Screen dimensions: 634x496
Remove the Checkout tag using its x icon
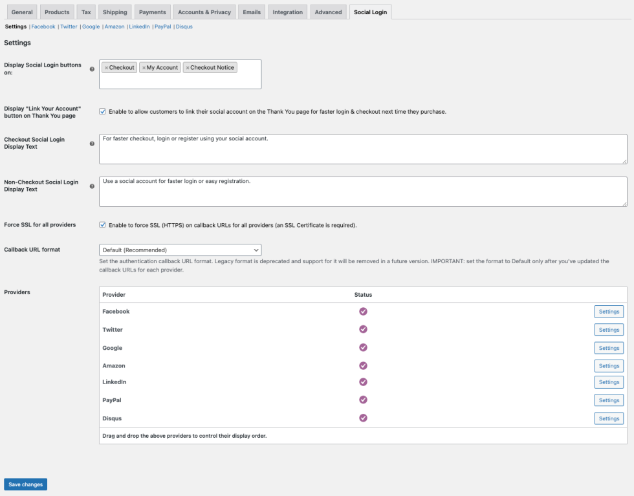[x=106, y=68]
